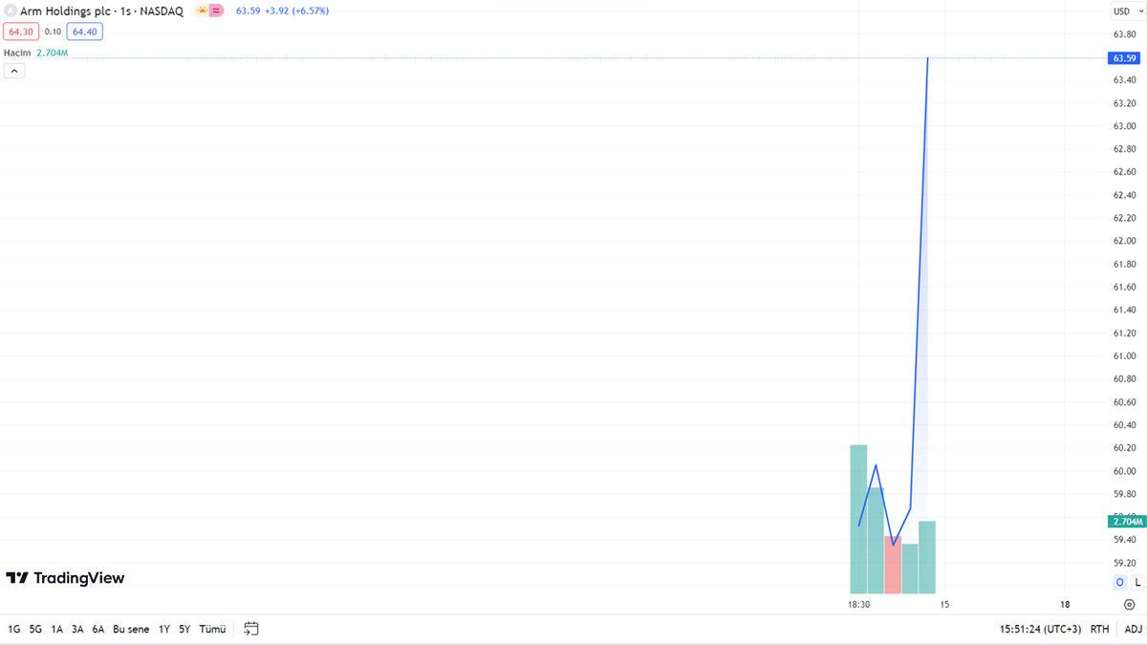Select the 1G time range

(x=13, y=630)
